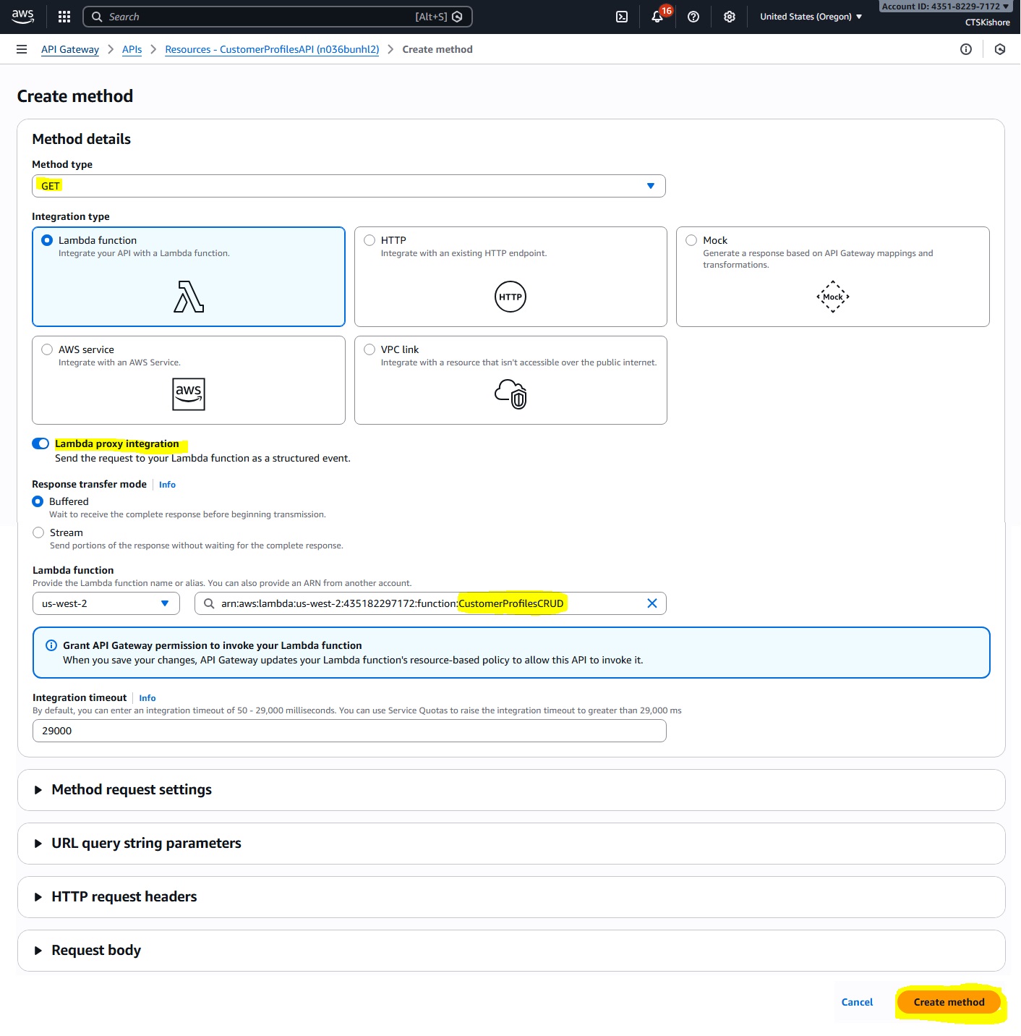Open the AWS services grid menu
The image size is (1021, 1036).
(64, 17)
